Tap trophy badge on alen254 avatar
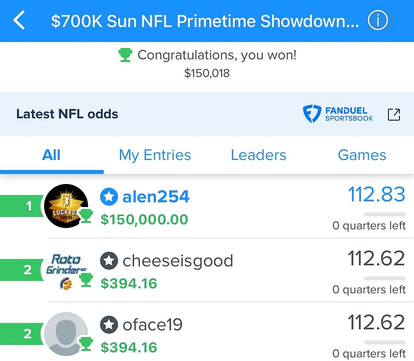The image size is (414, 361). [x=86, y=216]
